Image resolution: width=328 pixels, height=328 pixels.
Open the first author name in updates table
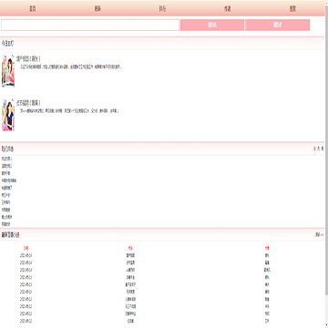267,255
